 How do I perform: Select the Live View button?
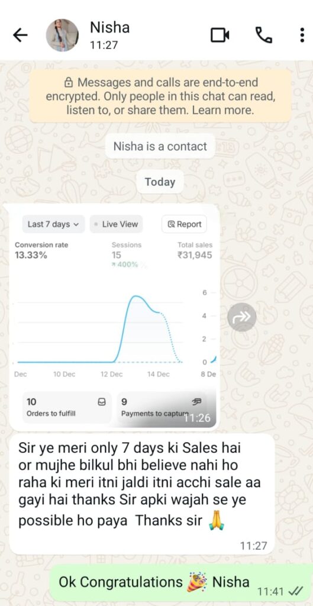tap(116, 224)
